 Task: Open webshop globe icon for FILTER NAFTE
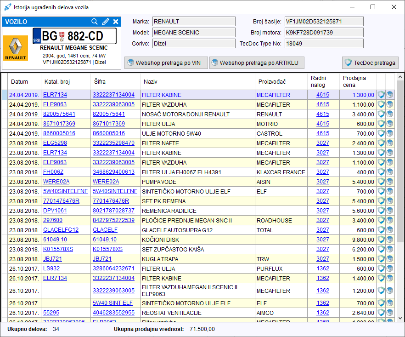(x=390, y=143)
